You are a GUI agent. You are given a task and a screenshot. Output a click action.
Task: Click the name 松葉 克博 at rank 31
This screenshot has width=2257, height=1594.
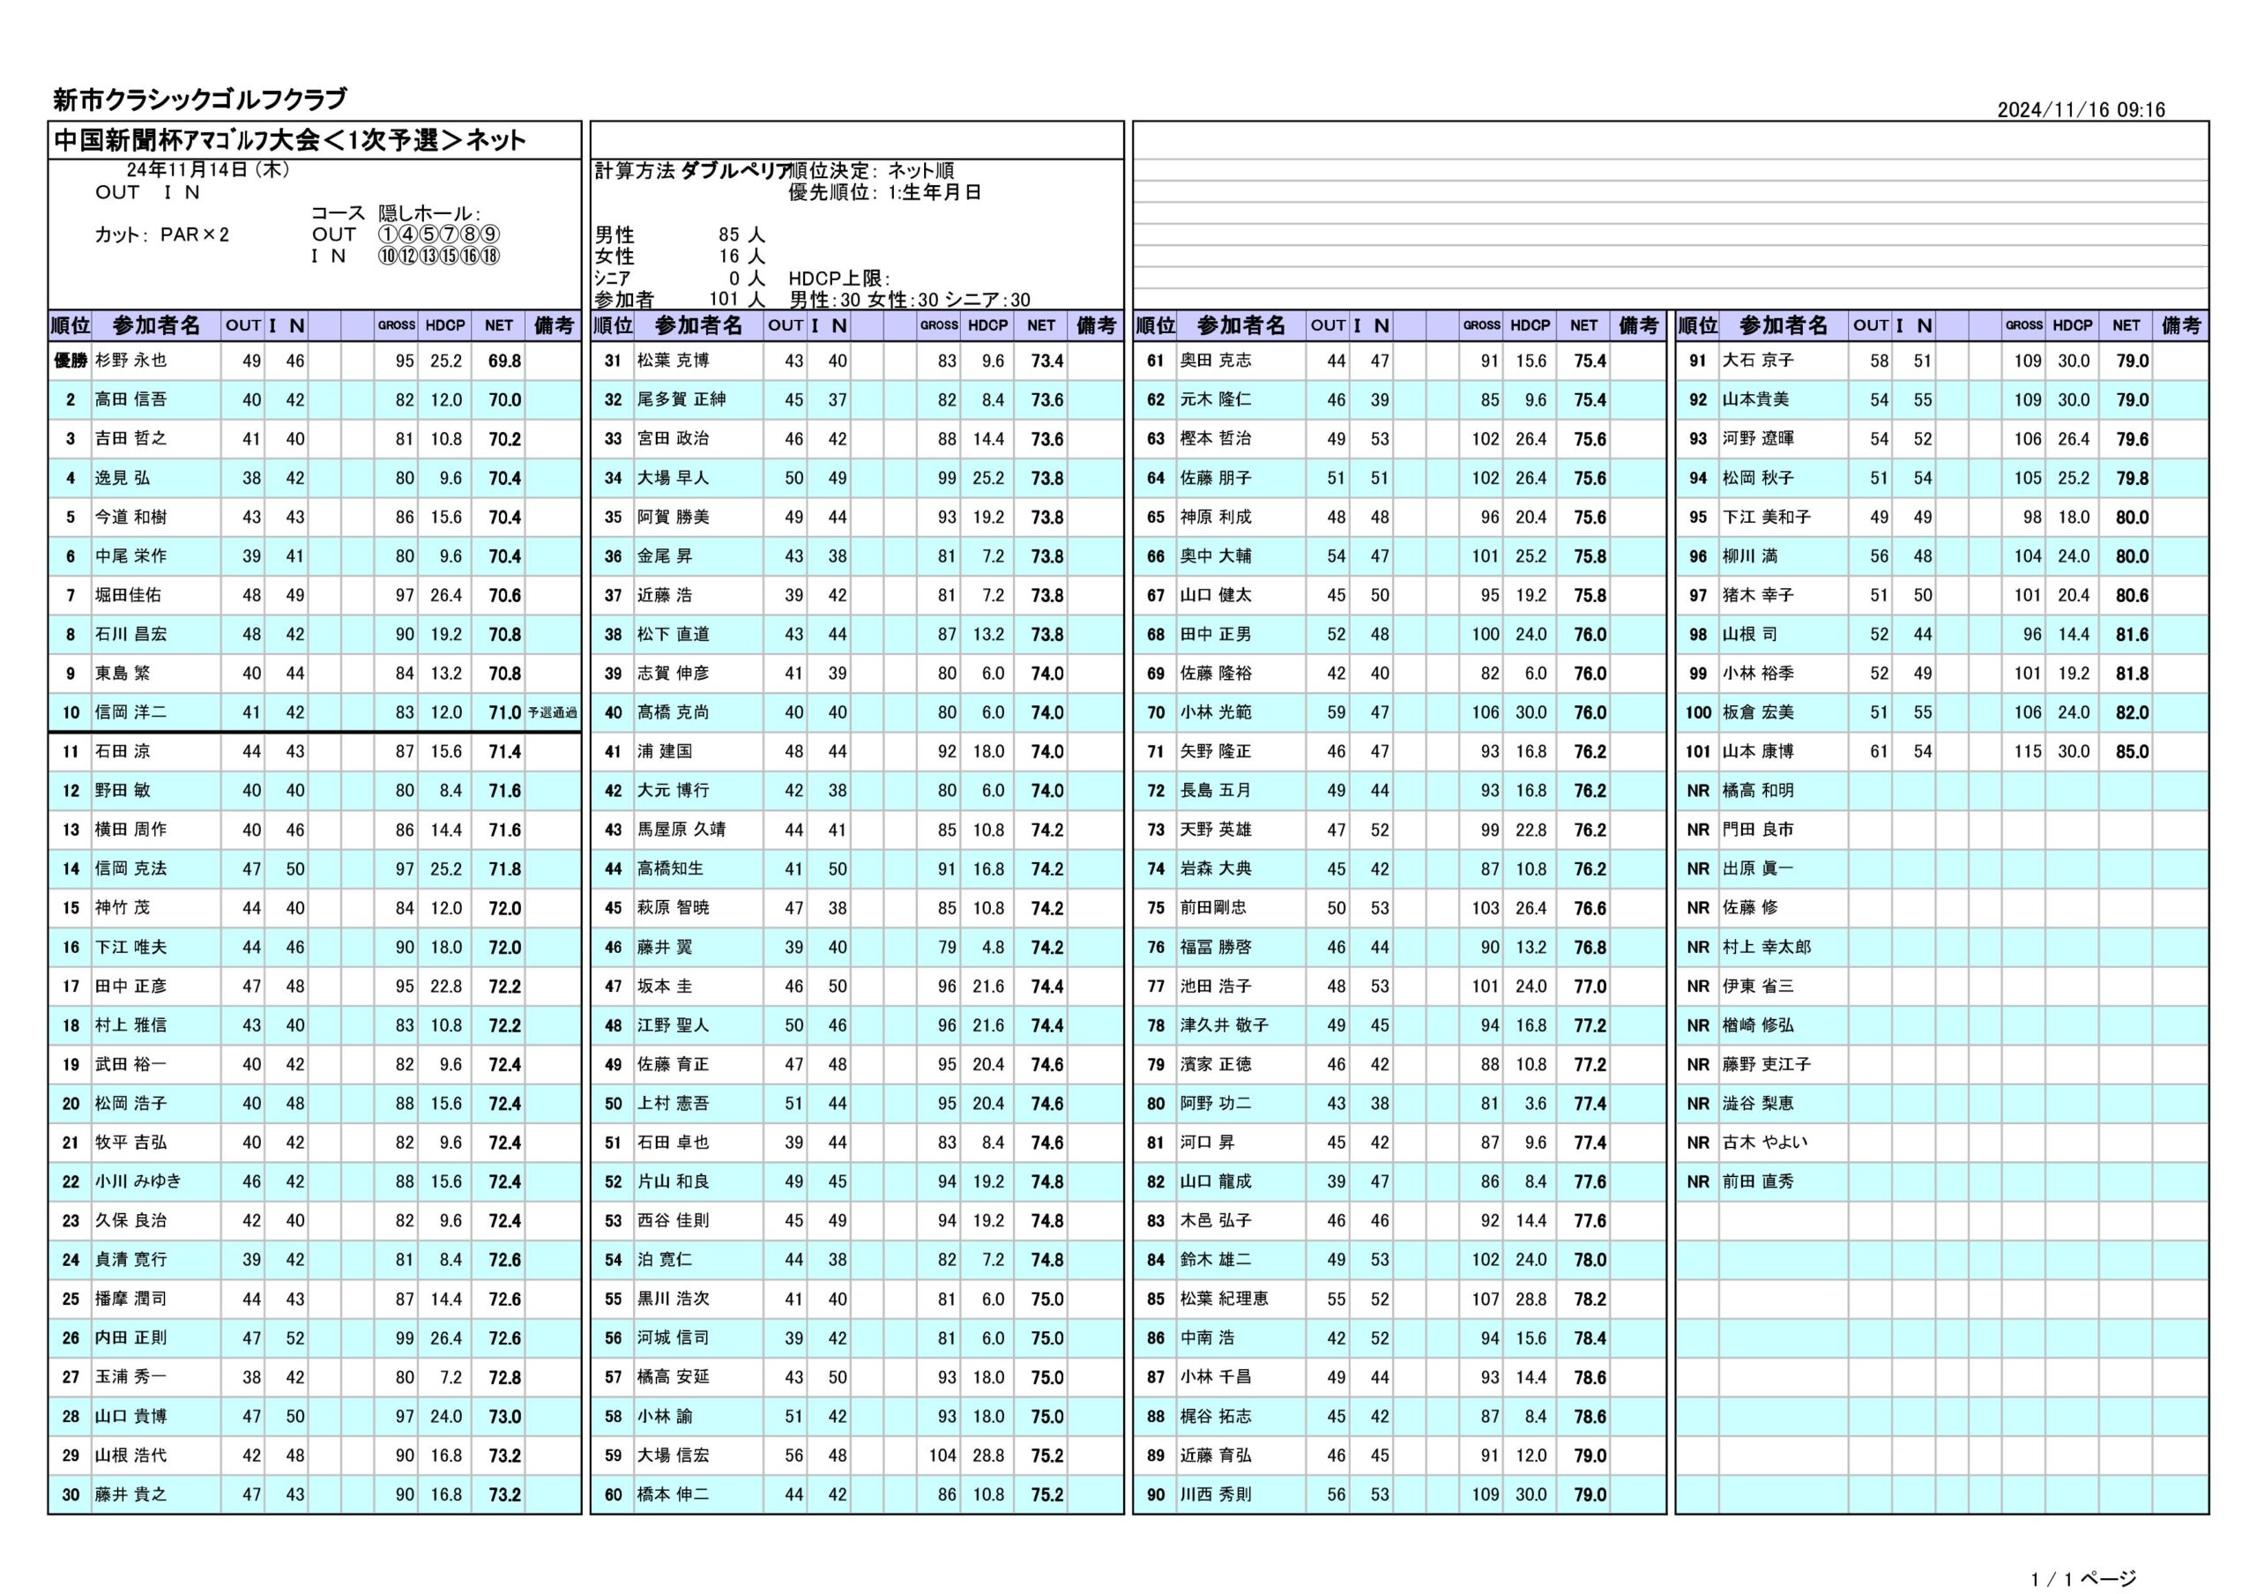[x=674, y=361]
